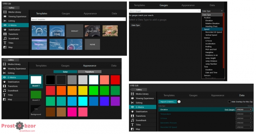Viewport: 256px width, 134px height.
Task: Click magnifier icon in Search Templates field
Action: pyautogui.click(x=124, y=19)
